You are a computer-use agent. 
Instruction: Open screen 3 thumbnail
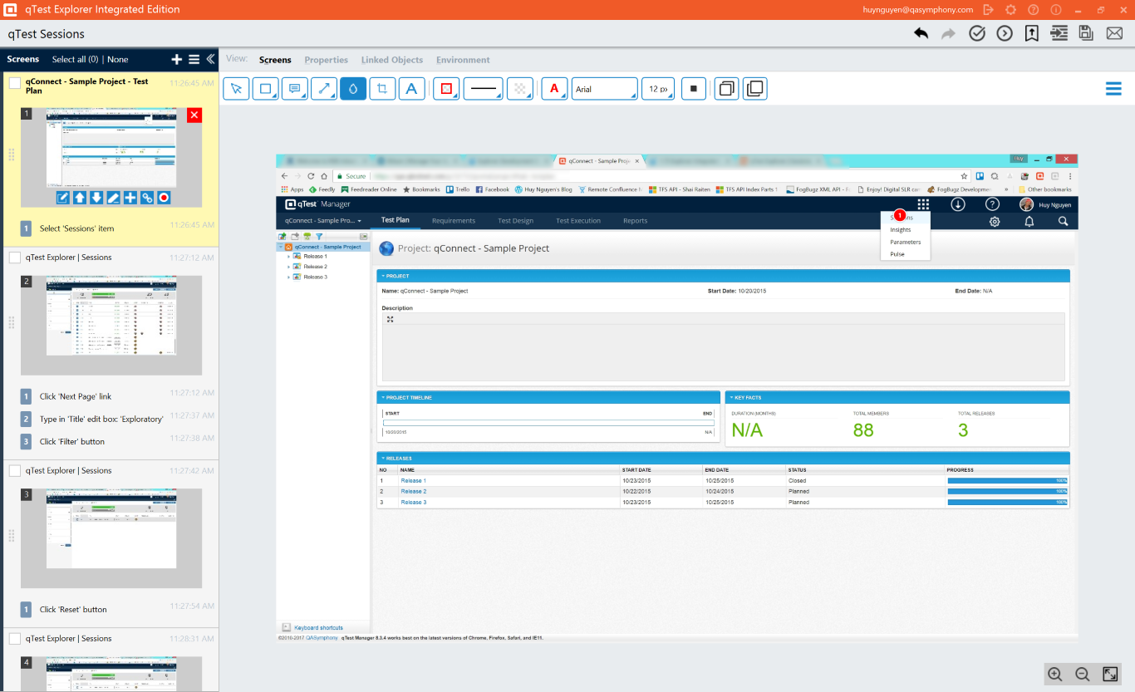(x=111, y=538)
